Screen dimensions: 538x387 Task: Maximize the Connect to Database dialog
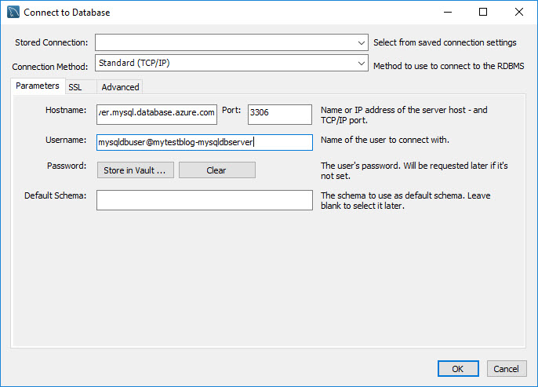coord(483,13)
